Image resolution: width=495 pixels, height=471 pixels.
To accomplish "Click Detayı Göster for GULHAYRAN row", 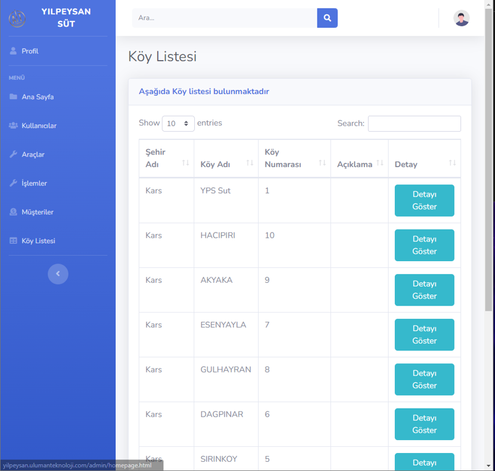I will point(424,379).
